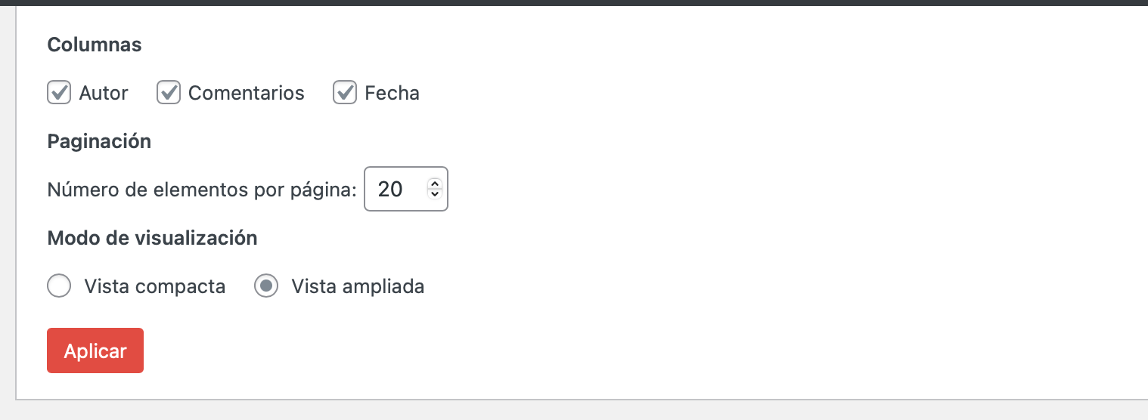Click the "Autor" label text
The height and width of the screenshot is (420, 1148).
104,93
